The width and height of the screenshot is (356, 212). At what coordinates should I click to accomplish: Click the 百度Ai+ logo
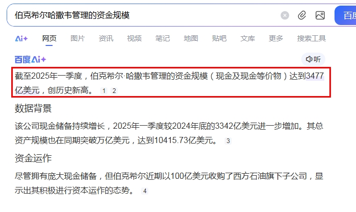30,60
